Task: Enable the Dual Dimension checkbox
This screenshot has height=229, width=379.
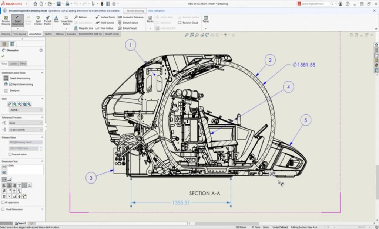Action: coord(3,209)
